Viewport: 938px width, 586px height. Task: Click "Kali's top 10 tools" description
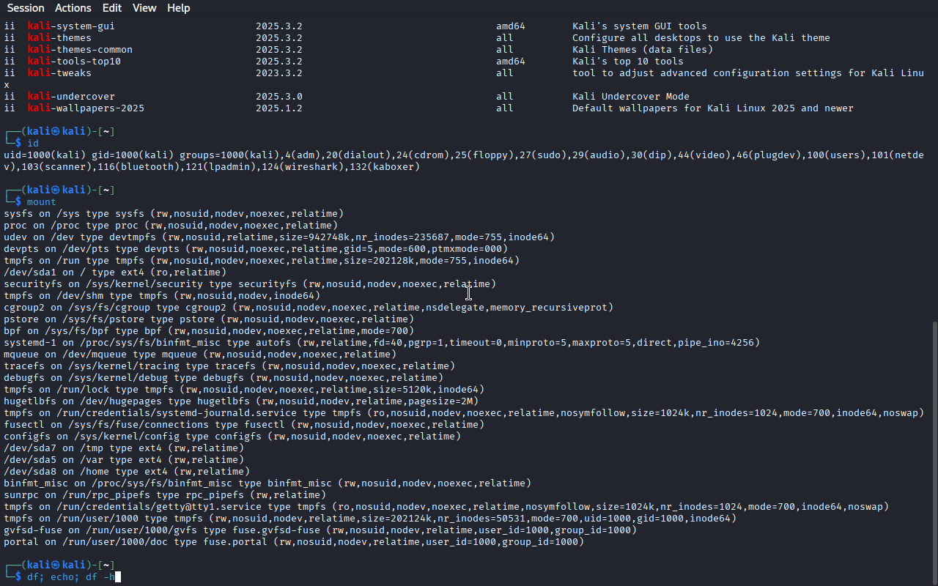coord(628,62)
